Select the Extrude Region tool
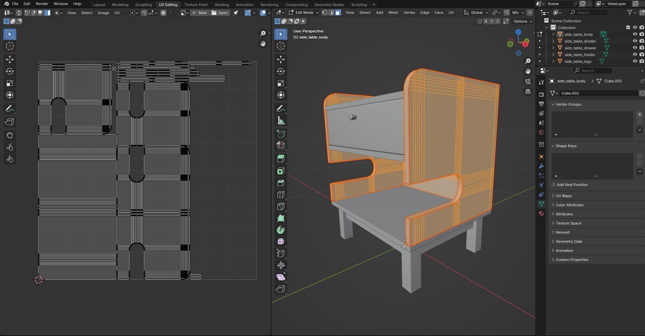 click(x=281, y=159)
